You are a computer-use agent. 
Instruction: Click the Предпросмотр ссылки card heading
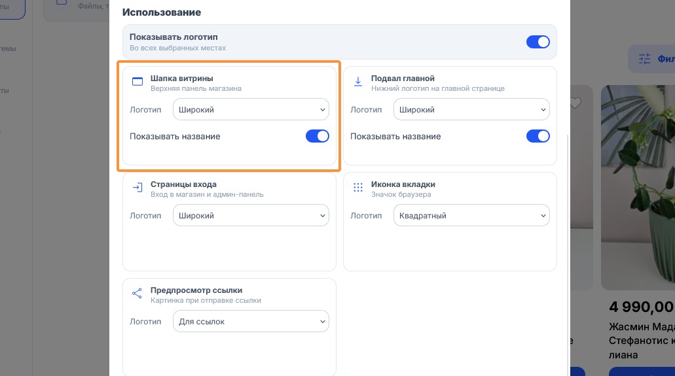[x=196, y=290]
